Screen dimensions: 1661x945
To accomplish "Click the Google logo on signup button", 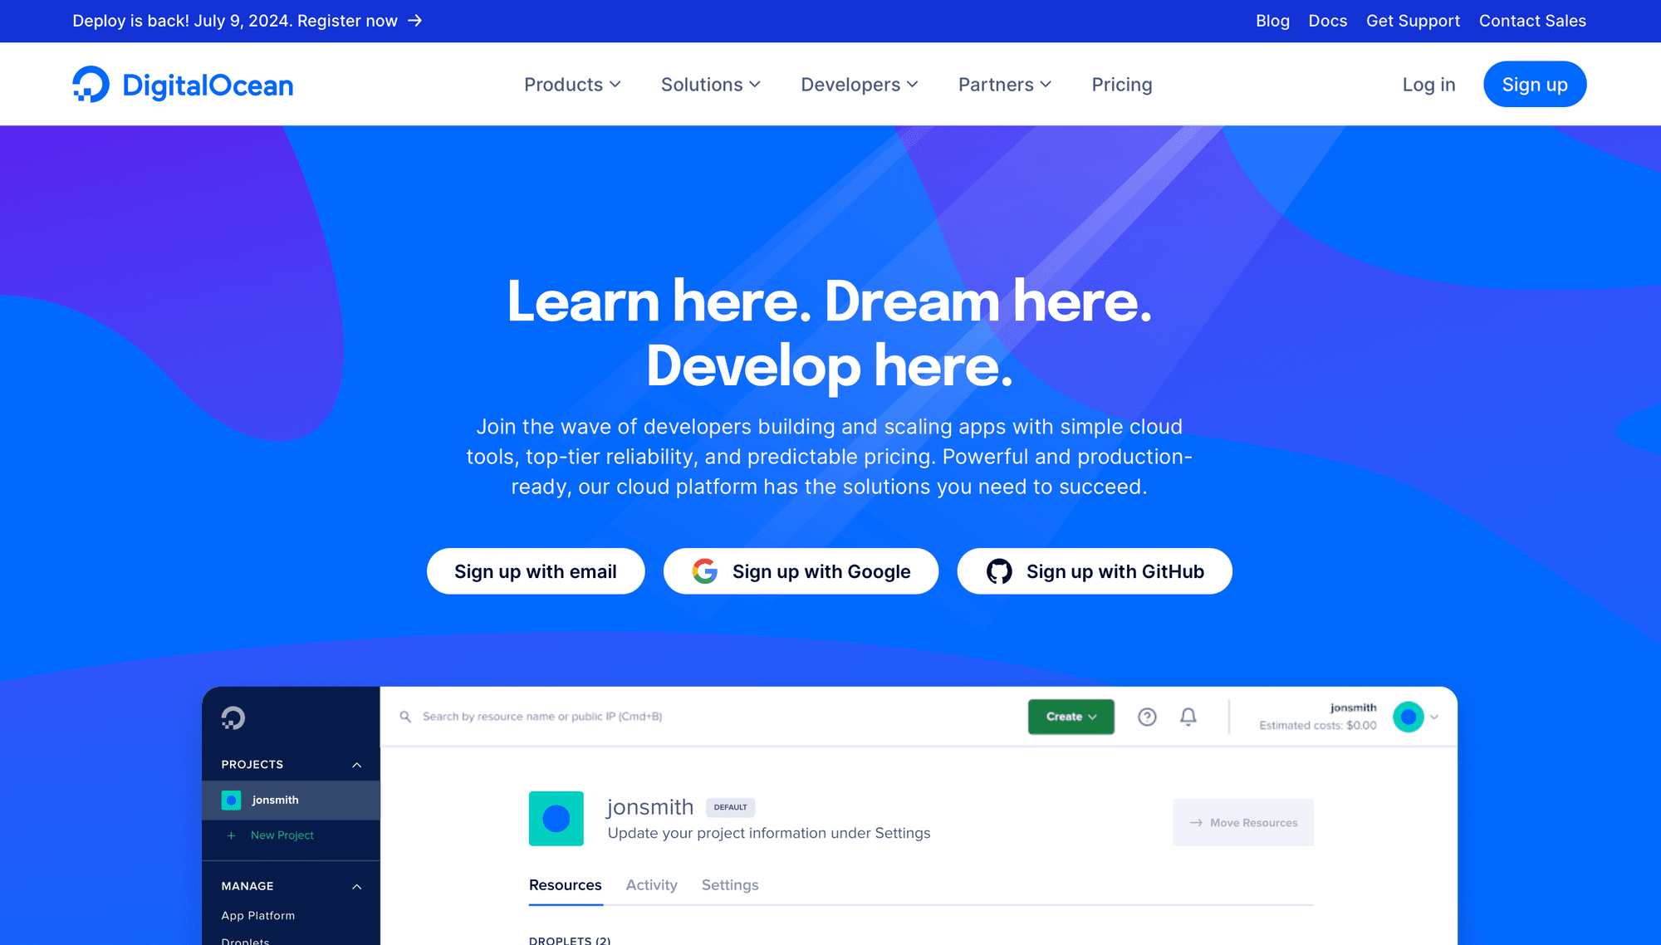I will 703,570.
